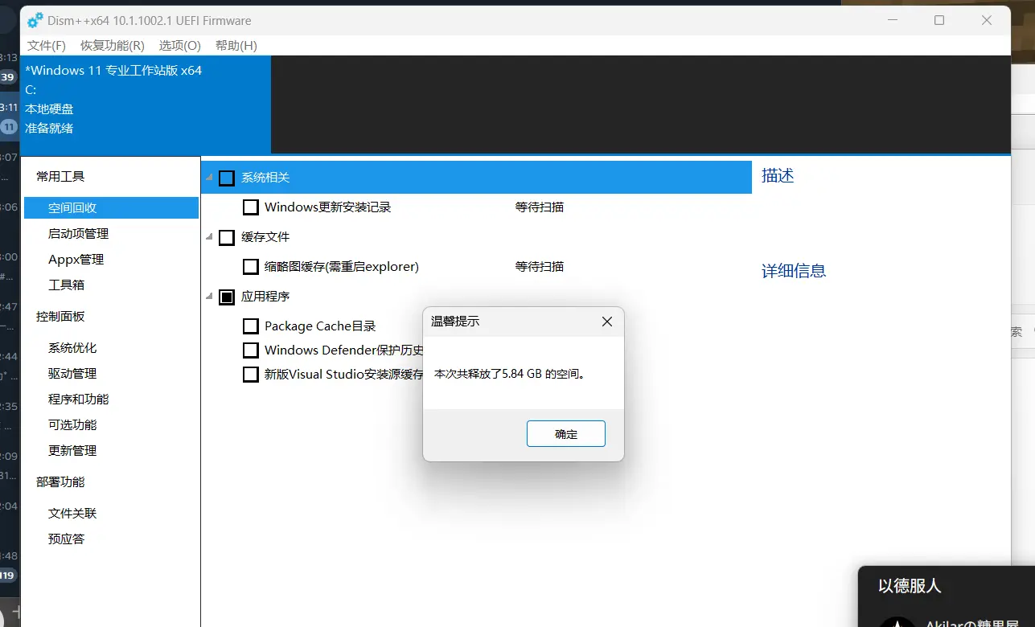Check 新版Visual Studio安装源缓存 checkbox
The height and width of the screenshot is (627, 1035).
click(x=250, y=375)
